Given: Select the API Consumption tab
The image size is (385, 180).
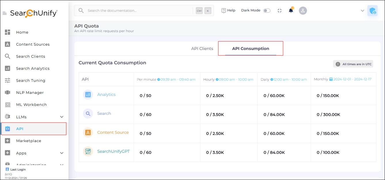Looking at the screenshot, I should [x=251, y=49].
